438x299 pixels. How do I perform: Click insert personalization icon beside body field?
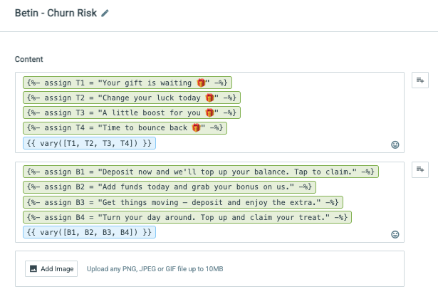(x=420, y=169)
